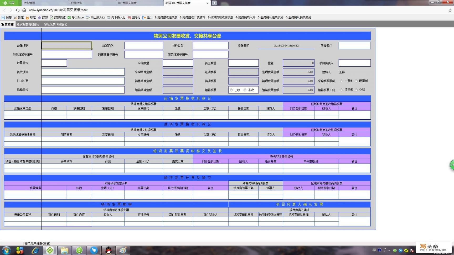Click 2-财务签收开票资料 action
Screen dimensions: 454x255
tap(192, 17)
